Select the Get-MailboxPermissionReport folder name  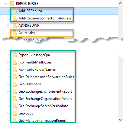42,121
